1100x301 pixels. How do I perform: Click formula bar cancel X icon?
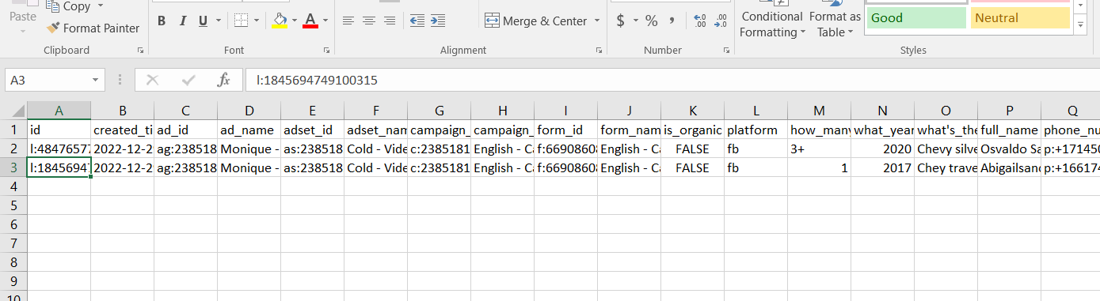[153, 80]
